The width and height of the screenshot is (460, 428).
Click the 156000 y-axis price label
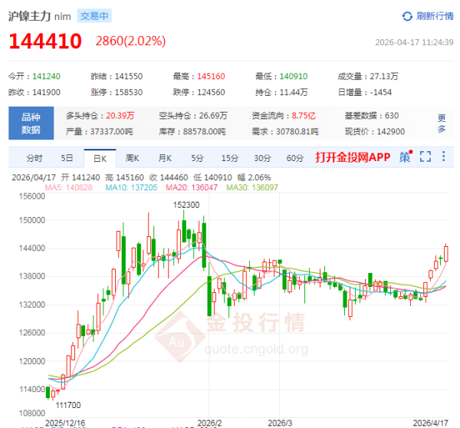tap(32, 196)
